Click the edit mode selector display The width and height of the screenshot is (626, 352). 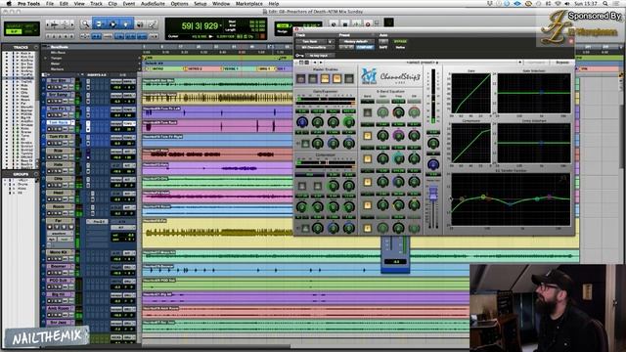pos(22,28)
